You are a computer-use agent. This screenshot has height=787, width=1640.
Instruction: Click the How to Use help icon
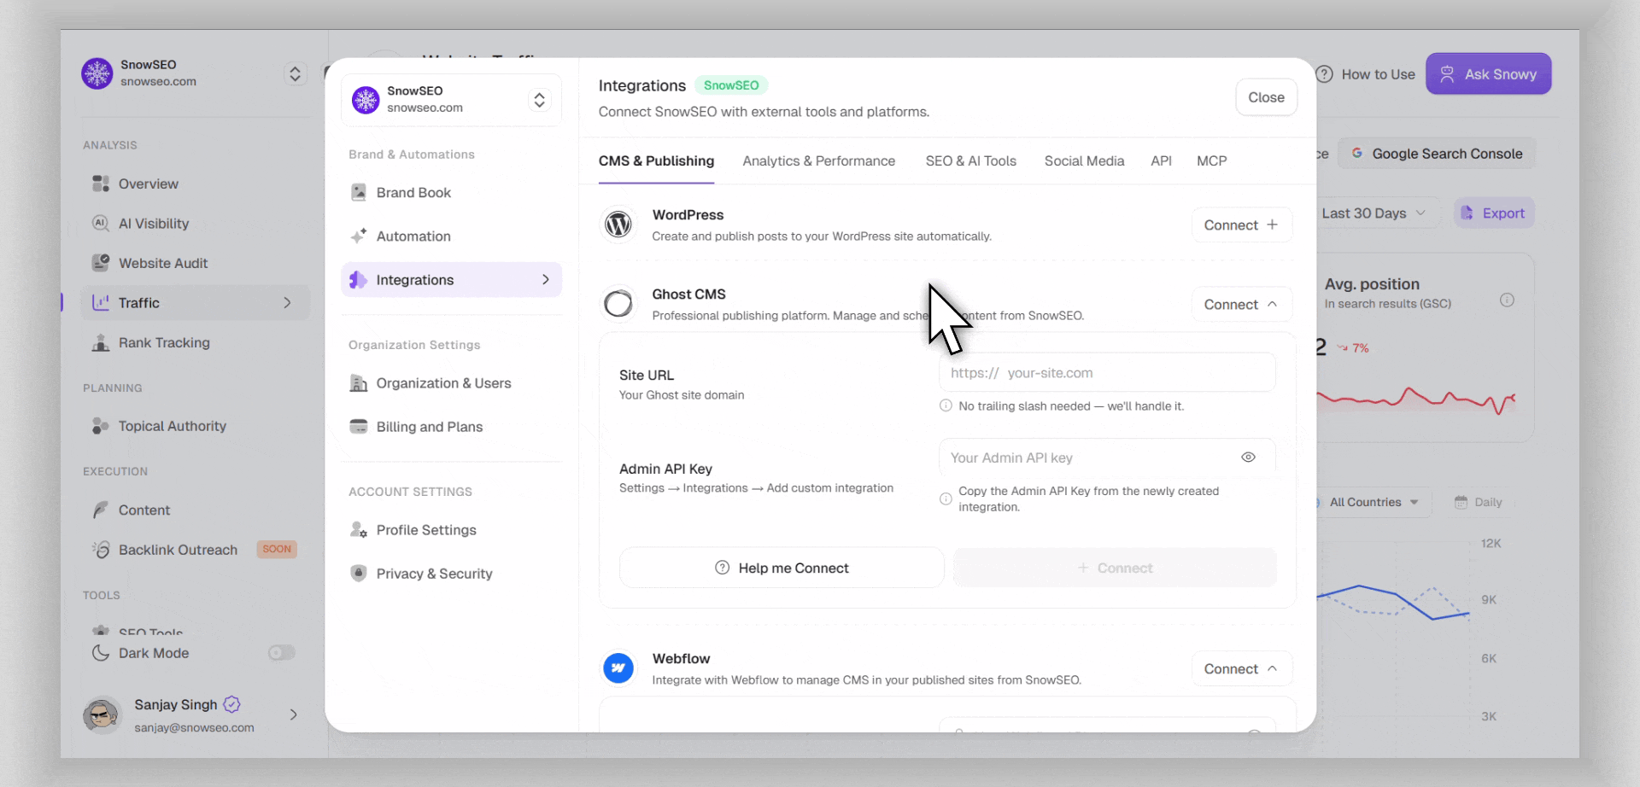point(1325,74)
